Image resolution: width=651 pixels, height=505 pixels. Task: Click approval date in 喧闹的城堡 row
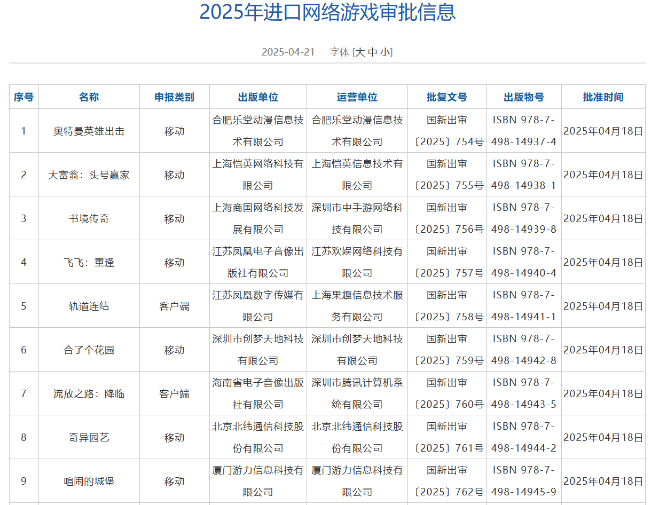pyautogui.click(x=603, y=481)
